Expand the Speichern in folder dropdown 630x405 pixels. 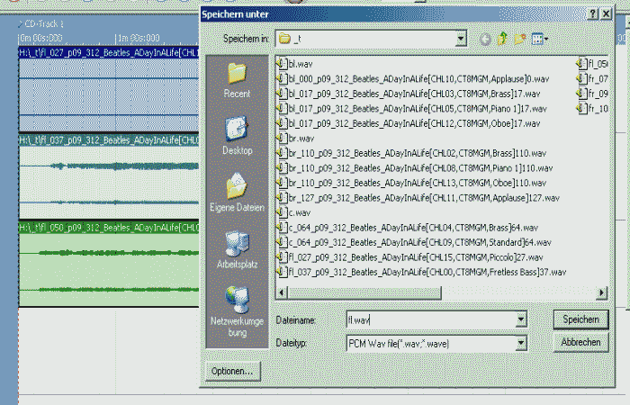461,39
